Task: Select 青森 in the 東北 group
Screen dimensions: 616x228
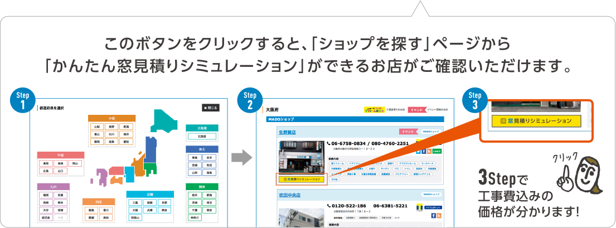Action: [x=195, y=158]
